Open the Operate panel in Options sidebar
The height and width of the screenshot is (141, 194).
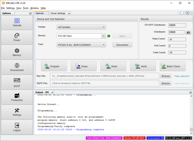pyautogui.click(x=17, y=23)
